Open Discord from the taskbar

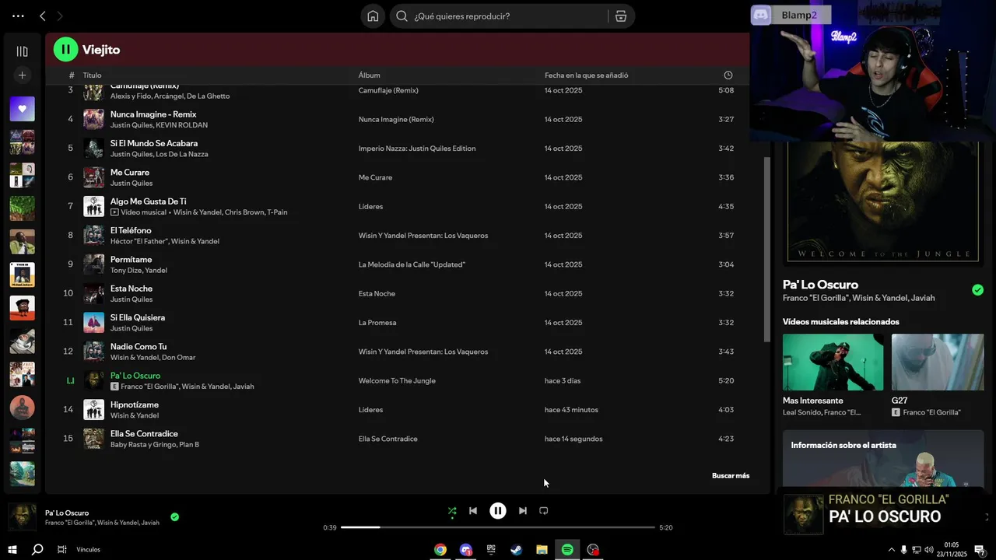click(466, 550)
